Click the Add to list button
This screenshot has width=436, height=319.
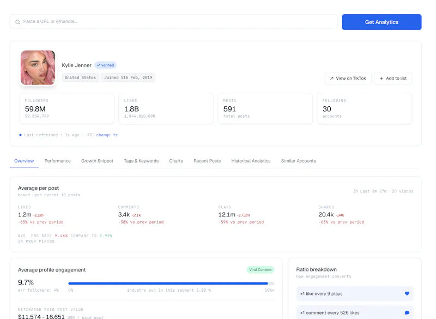(393, 79)
